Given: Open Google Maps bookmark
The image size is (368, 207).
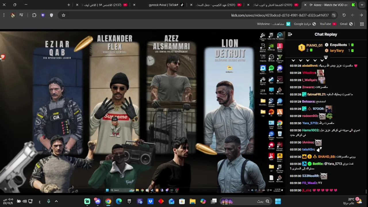Looking at the screenshot, I should 305,24.
